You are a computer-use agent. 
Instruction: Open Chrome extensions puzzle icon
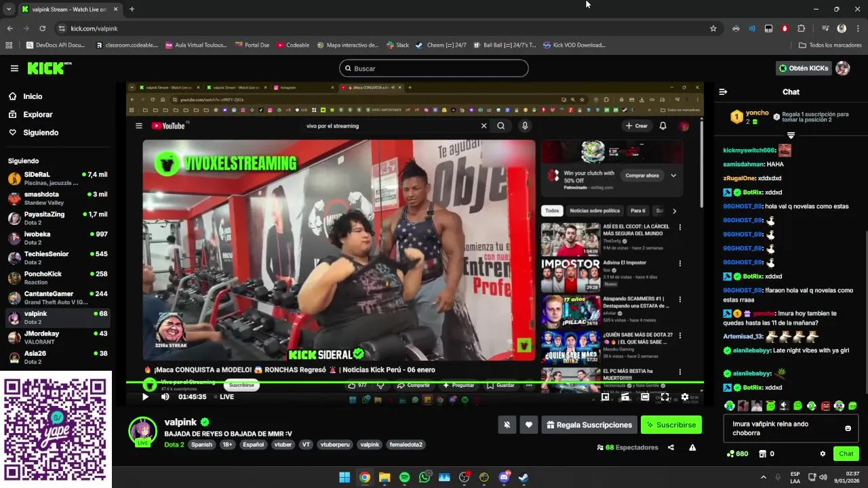801,28
